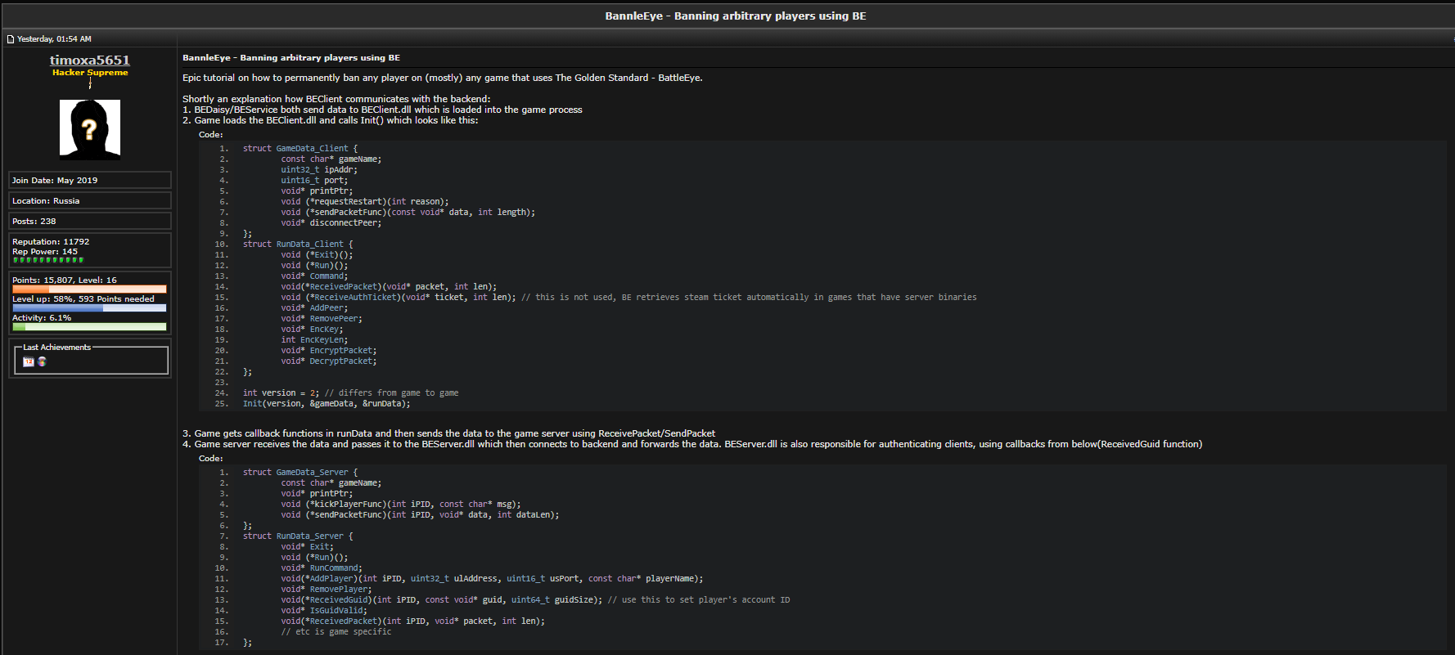Click code line "struct GameData_Client {"

[x=300, y=149]
